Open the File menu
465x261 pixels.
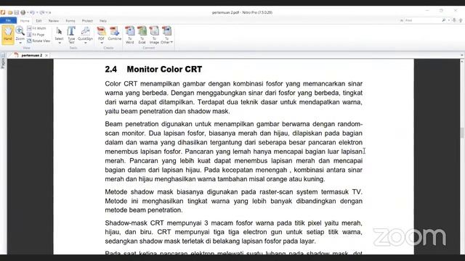point(8,20)
